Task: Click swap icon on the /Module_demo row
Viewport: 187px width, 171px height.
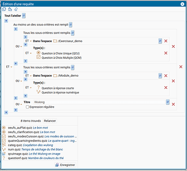Action: coord(160,76)
